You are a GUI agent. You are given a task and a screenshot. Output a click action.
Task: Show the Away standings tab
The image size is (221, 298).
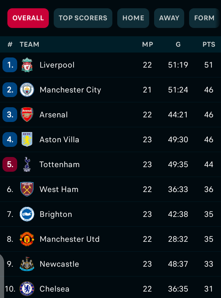tap(169, 18)
